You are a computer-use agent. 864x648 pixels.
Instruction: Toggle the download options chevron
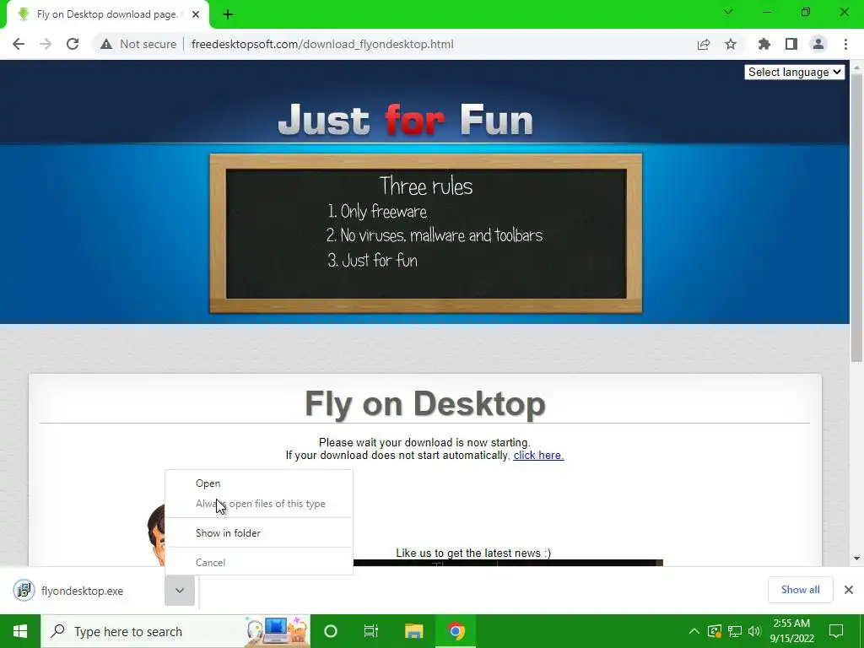[180, 591]
